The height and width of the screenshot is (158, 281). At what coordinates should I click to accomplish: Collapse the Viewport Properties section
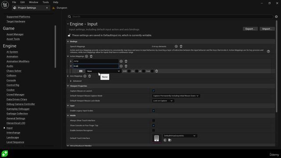point(68,86)
